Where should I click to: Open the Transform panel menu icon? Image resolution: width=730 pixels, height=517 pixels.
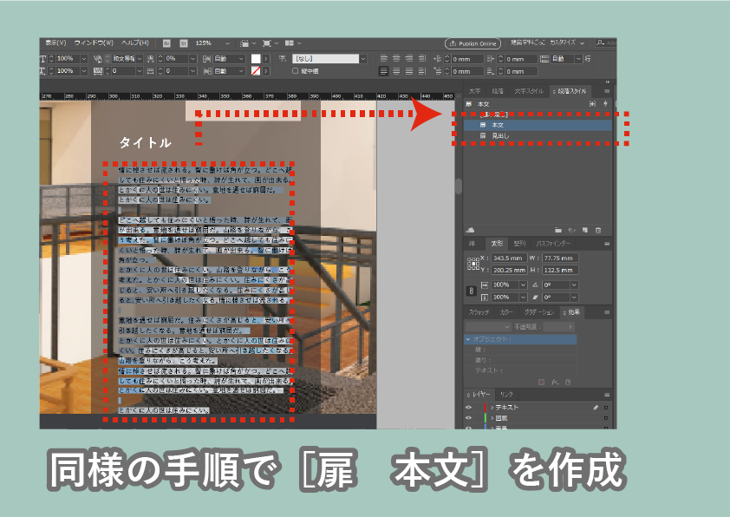tap(607, 244)
